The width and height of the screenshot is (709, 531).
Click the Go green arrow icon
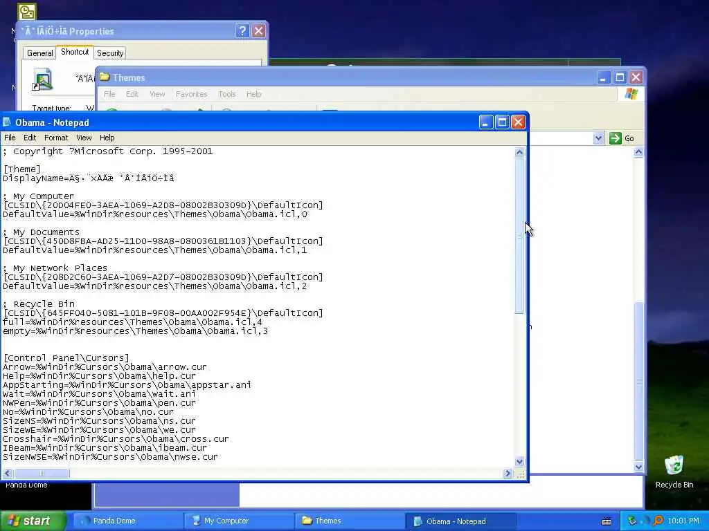click(615, 138)
